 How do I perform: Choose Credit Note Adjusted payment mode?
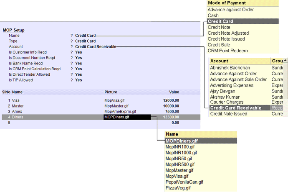228,33
